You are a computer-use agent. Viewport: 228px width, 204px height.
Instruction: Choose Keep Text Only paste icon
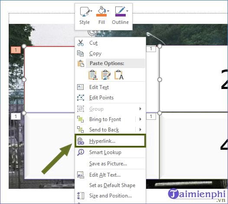(119, 75)
